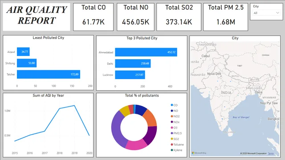
Task: Select the Aizawl bar 34.77
Action: 23,52
